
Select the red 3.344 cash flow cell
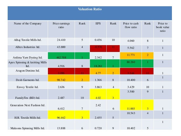tap(131, 71)
